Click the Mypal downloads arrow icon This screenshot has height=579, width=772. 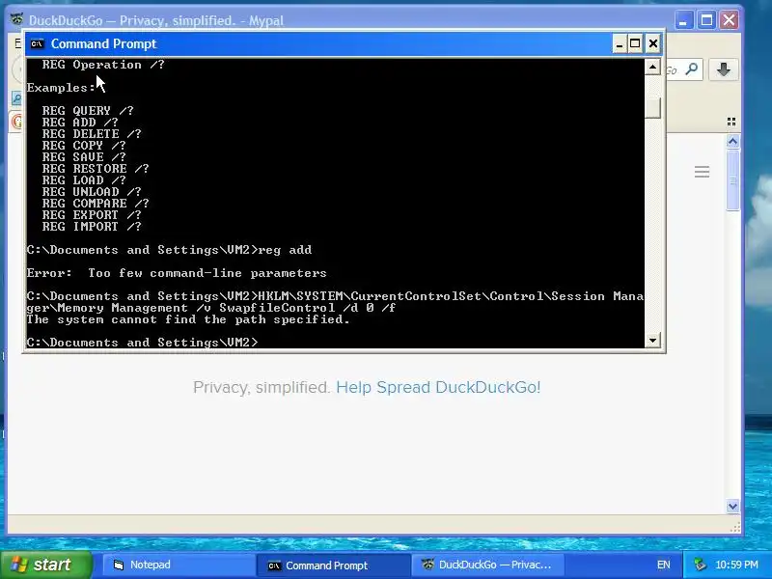click(x=723, y=69)
